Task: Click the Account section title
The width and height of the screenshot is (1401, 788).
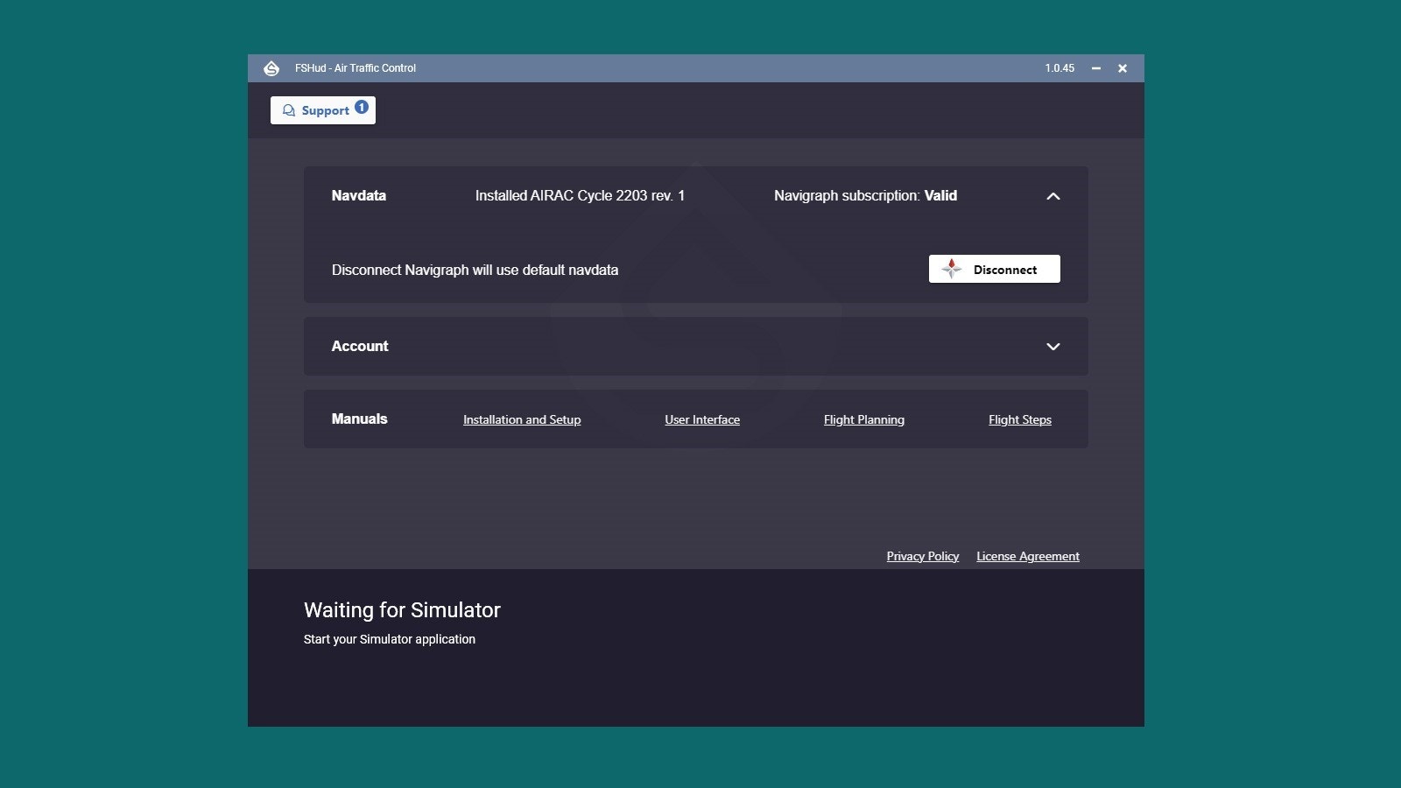Action: 360,347
